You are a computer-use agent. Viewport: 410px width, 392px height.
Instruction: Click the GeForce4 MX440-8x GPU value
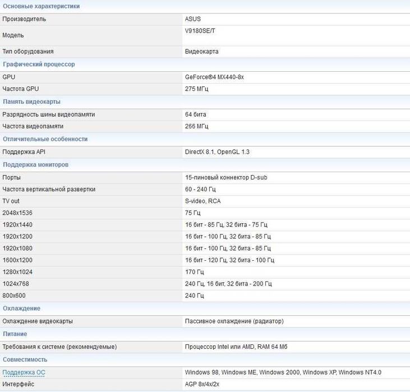click(214, 77)
